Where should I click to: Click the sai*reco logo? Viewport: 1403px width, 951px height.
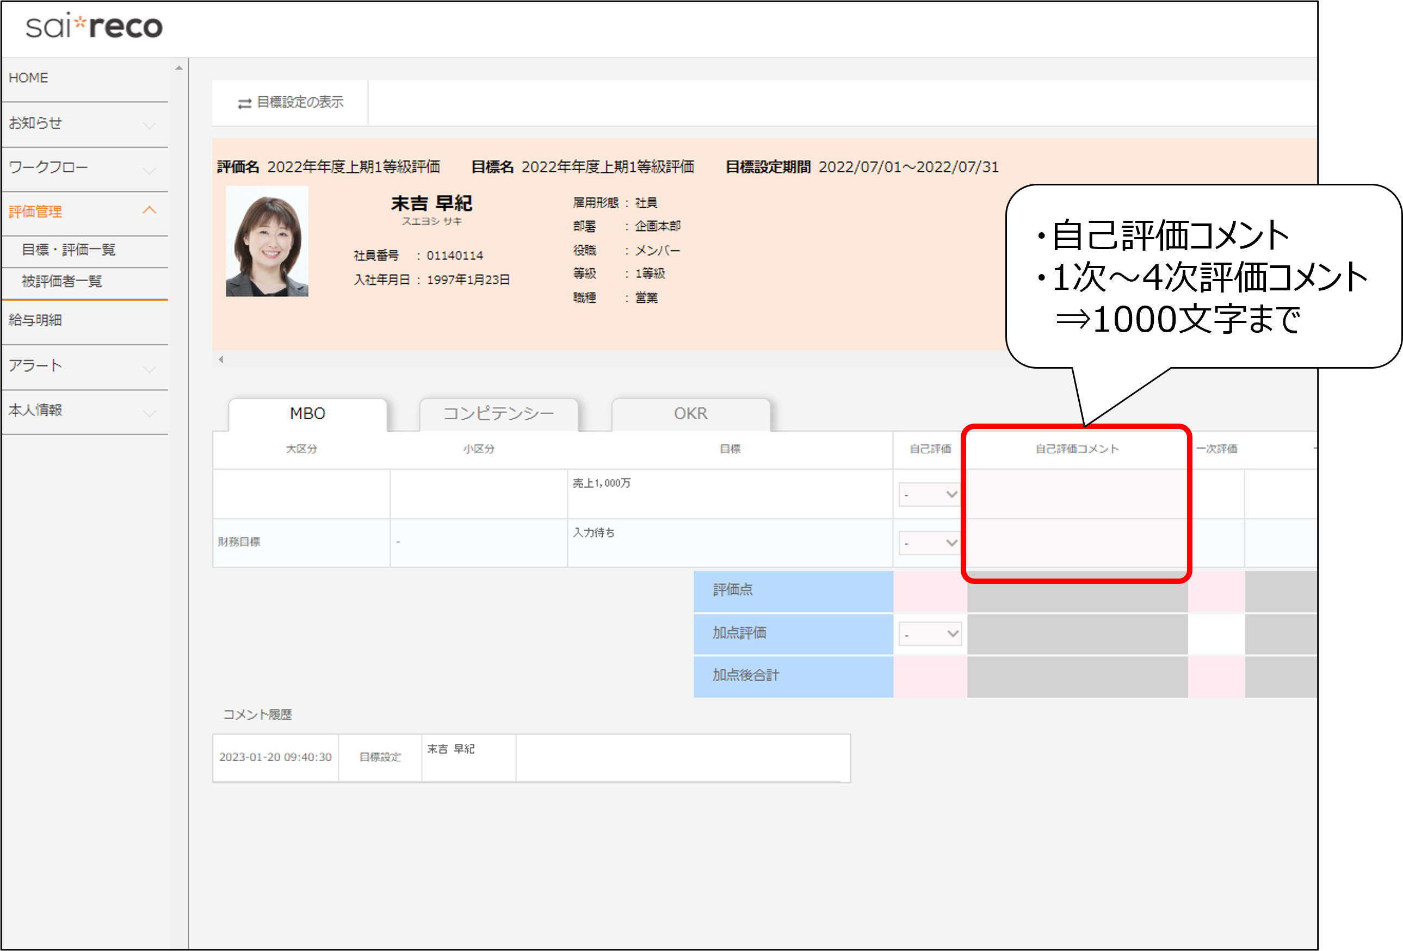click(x=94, y=27)
